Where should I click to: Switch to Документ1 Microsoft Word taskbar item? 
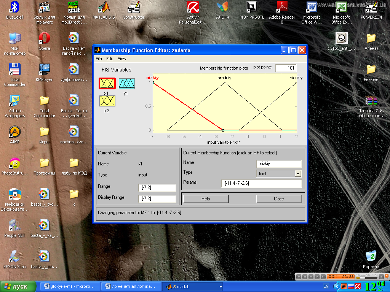(x=70, y=286)
